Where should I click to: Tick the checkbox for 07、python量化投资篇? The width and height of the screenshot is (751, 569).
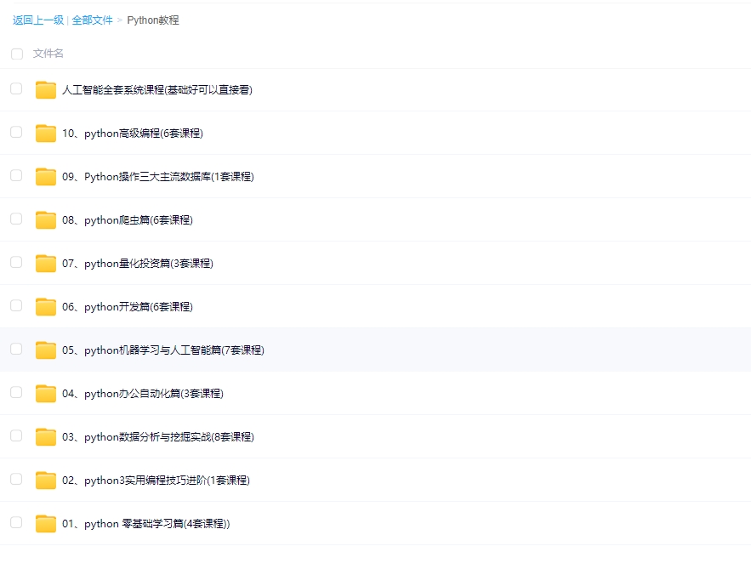pyautogui.click(x=16, y=262)
